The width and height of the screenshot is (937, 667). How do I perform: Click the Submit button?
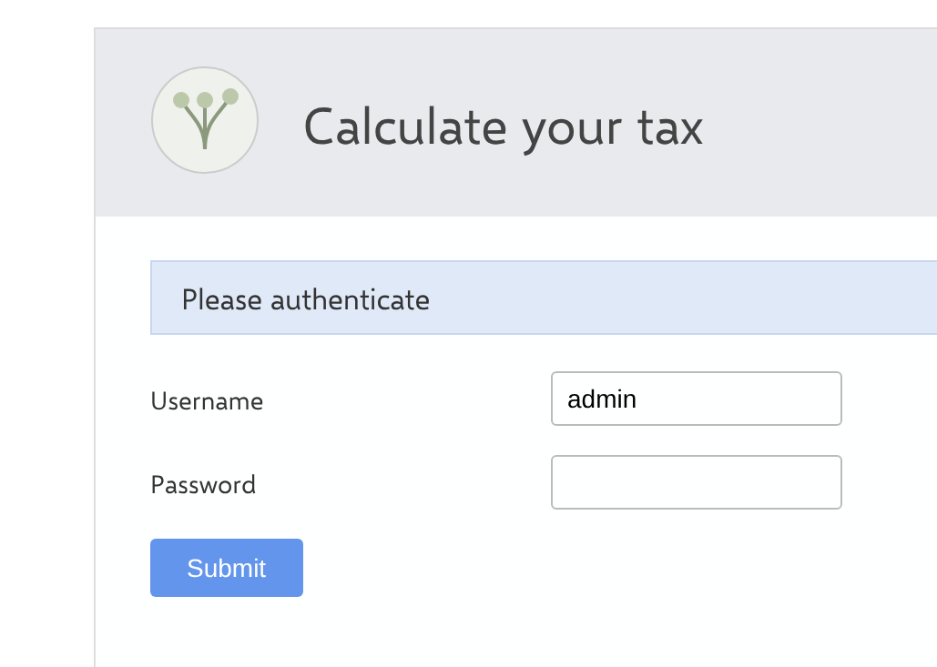(x=227, y=568)
